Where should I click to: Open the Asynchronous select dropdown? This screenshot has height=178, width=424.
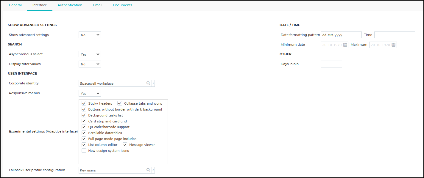[x=90, y=54]
